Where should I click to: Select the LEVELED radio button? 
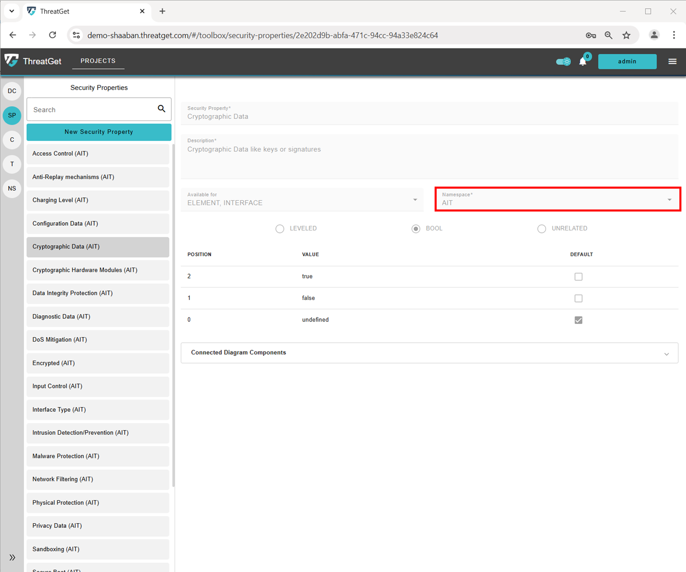tap(280, 229)
